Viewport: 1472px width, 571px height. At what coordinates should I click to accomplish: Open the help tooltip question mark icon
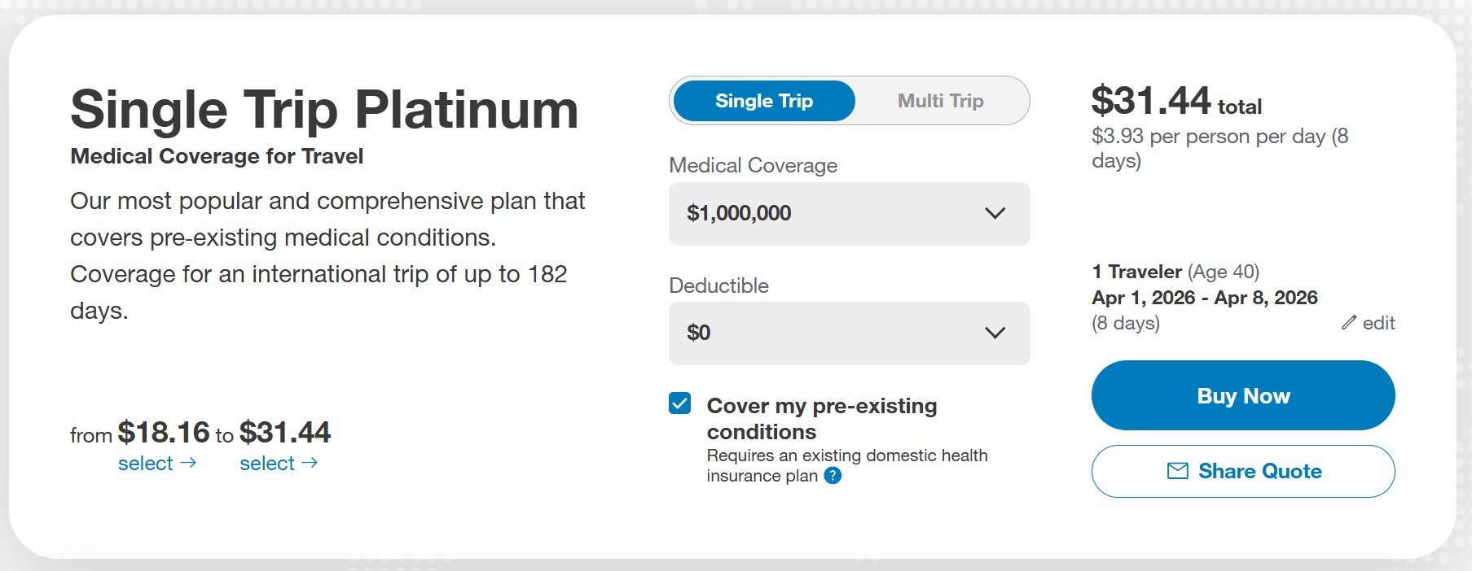[833, 477]
